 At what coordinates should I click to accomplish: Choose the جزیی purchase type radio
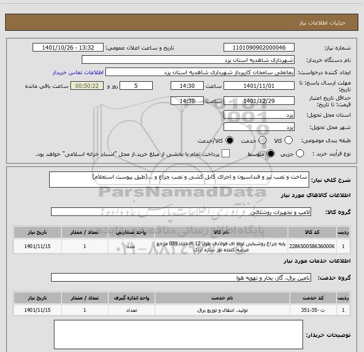pyautogui.click(x=300, y=154)
